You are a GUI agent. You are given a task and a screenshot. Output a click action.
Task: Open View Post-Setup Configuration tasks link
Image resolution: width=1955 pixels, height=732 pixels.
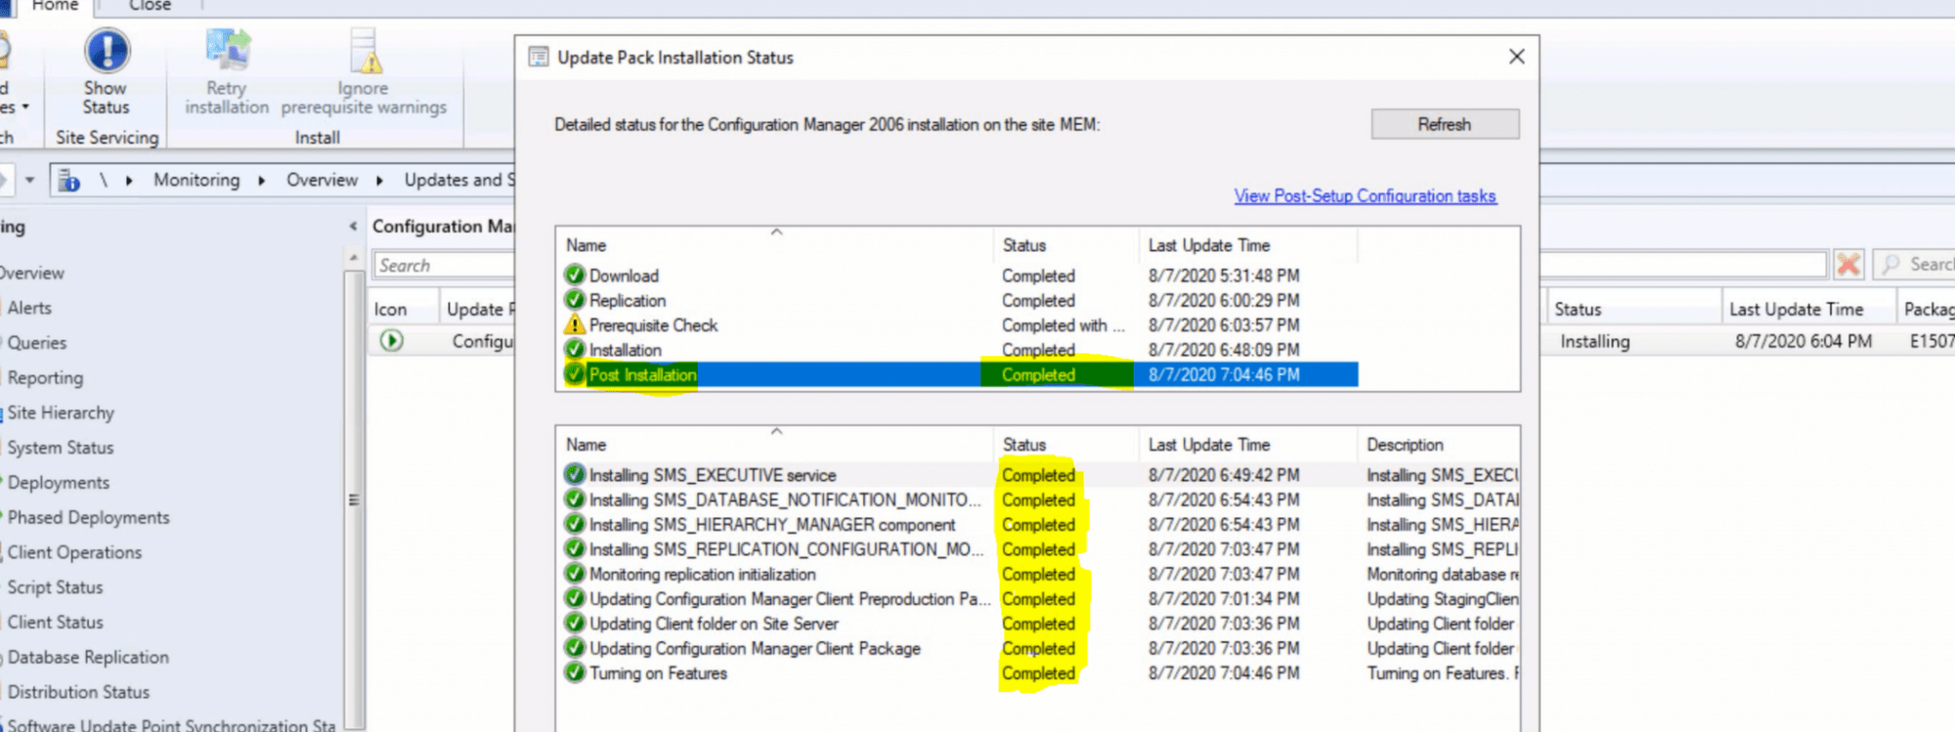[x=1365, y=195]
